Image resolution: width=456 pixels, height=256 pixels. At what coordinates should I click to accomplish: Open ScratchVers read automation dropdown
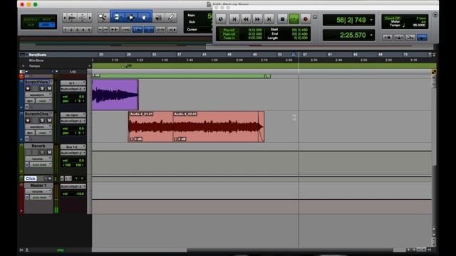44,101
